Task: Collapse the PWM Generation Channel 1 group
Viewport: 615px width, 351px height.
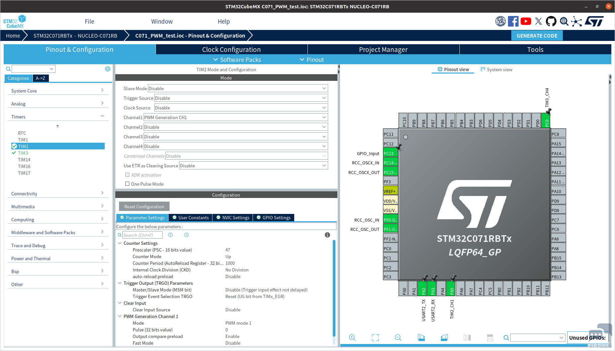Action: (120, 316)
